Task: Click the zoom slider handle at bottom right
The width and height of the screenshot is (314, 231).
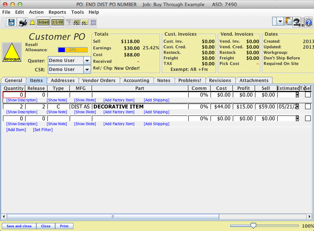Action: (253, 225)
